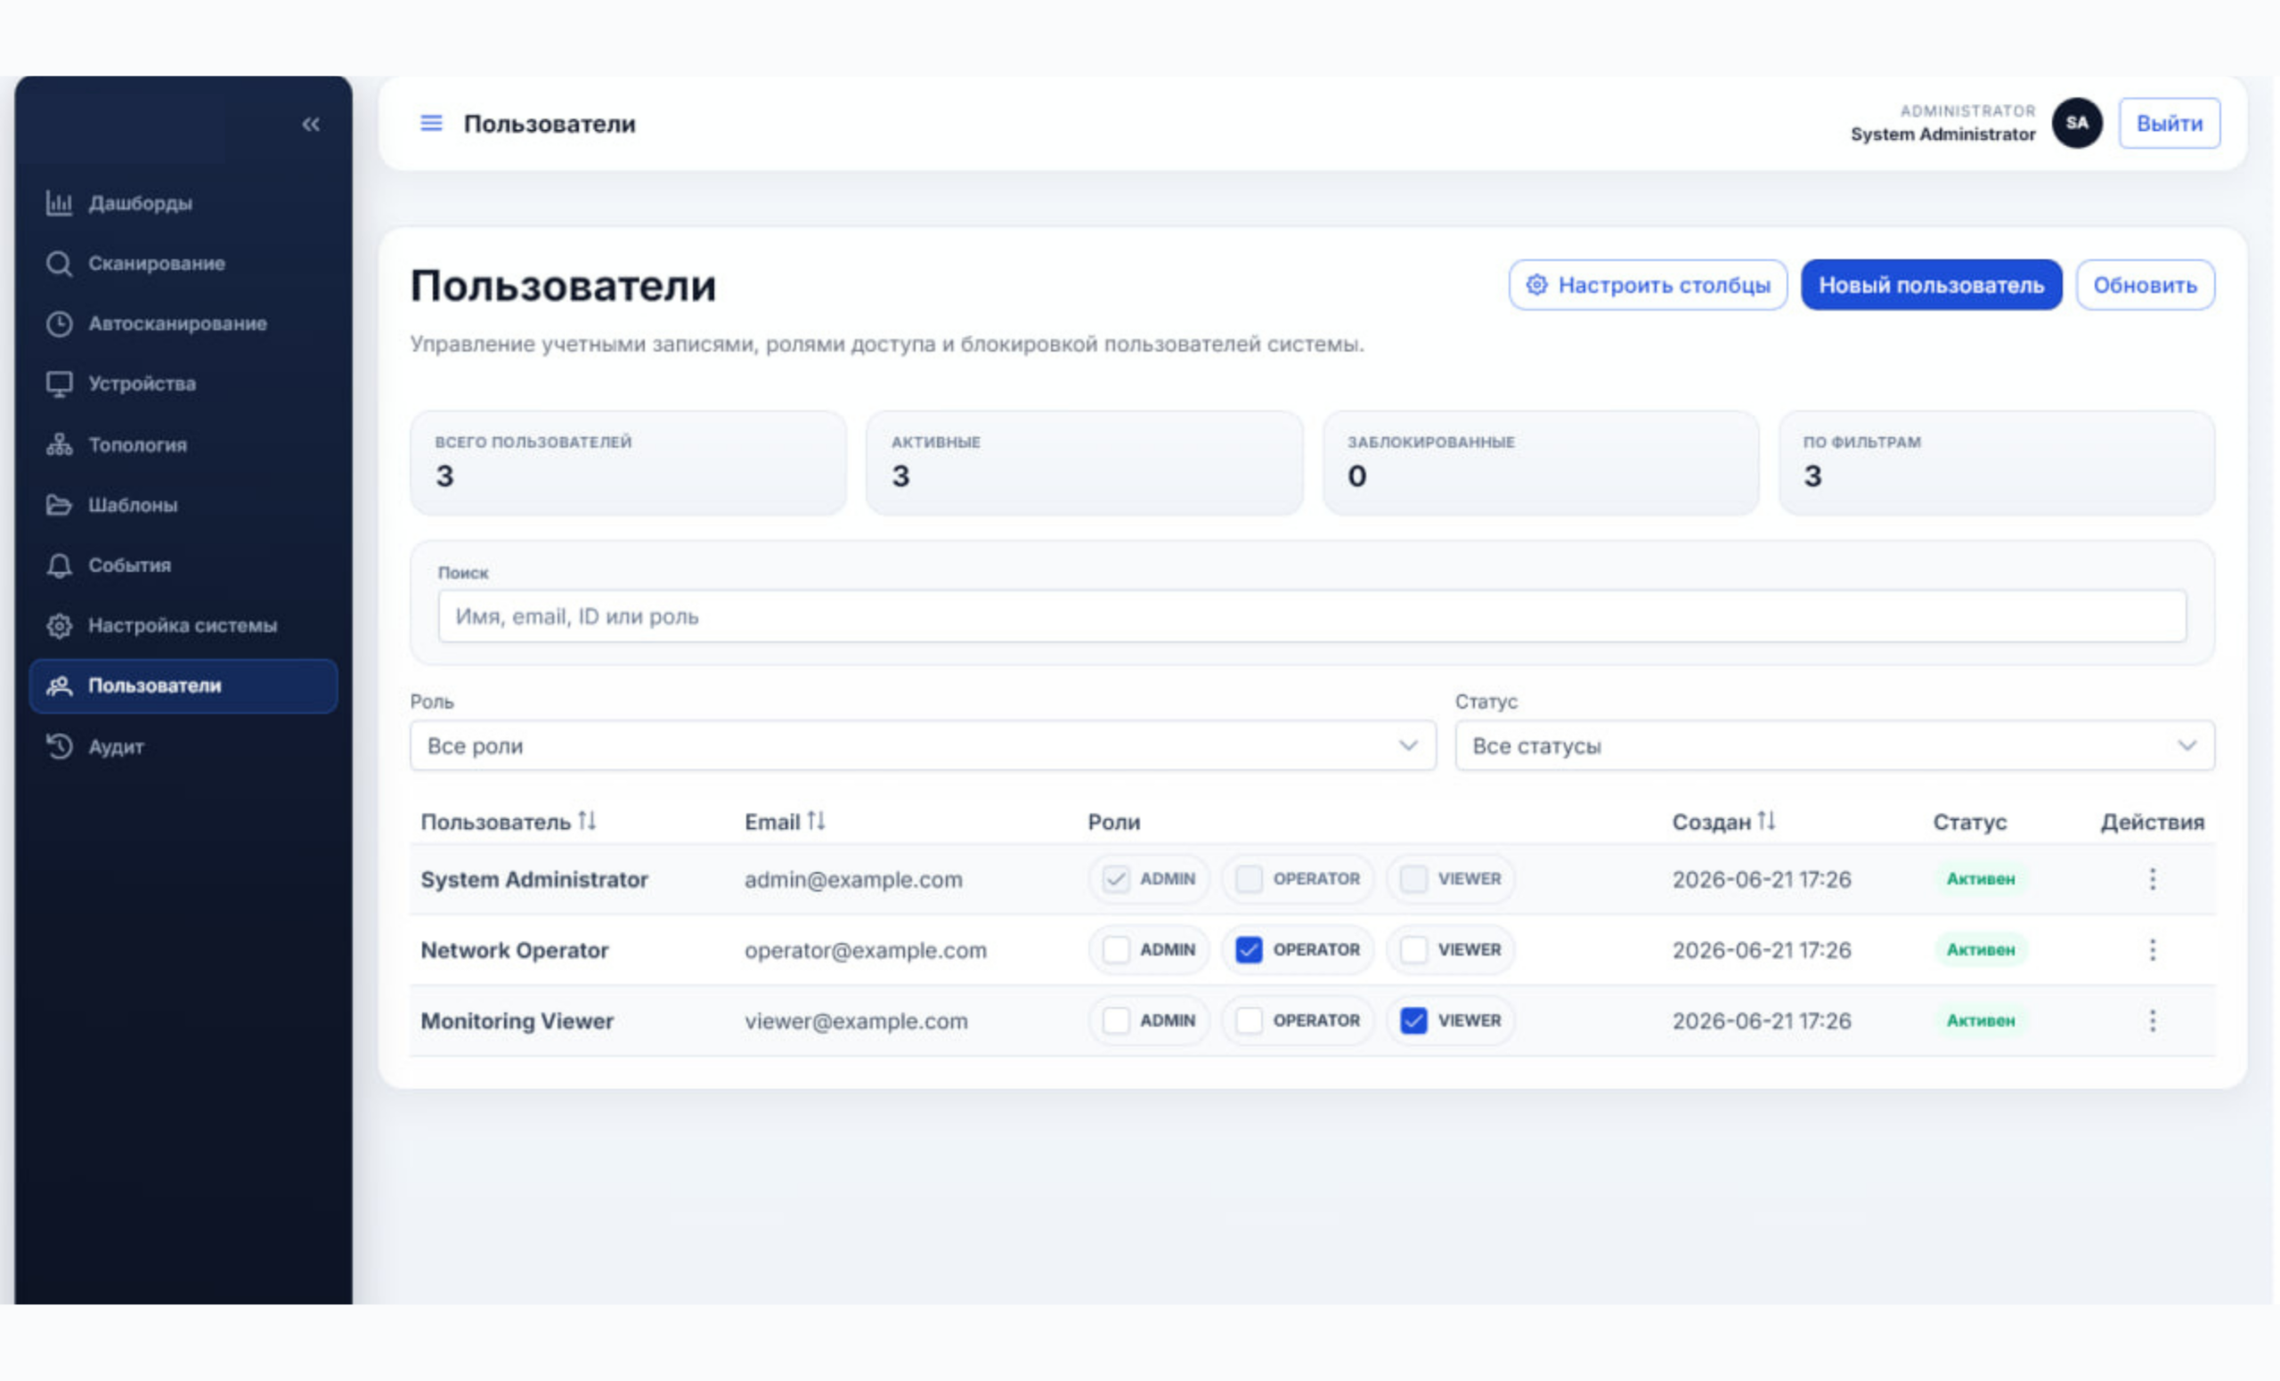
Task: Click Настроить столбцы button
Action: click(1648, 285)
